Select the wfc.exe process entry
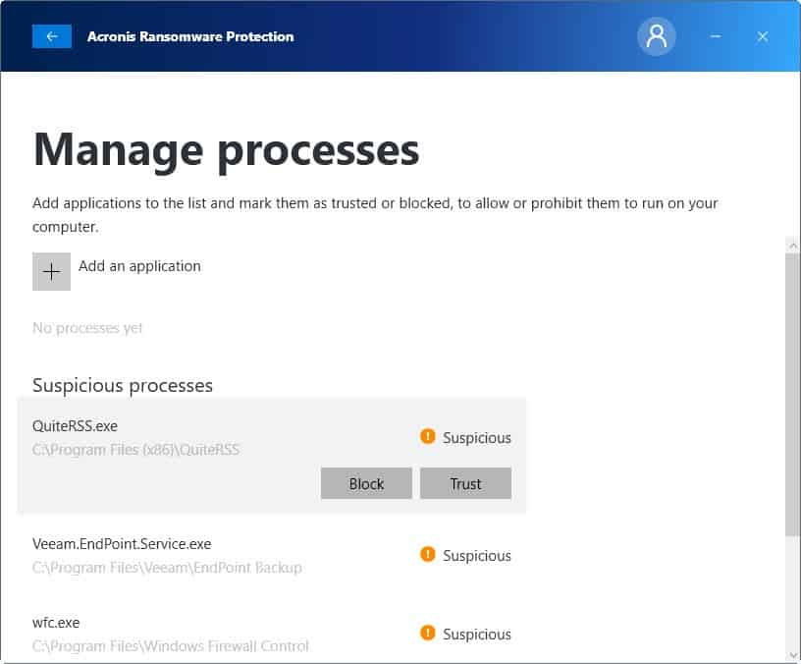This screenshot has width=801, height=664. click(x=56, y=623)
